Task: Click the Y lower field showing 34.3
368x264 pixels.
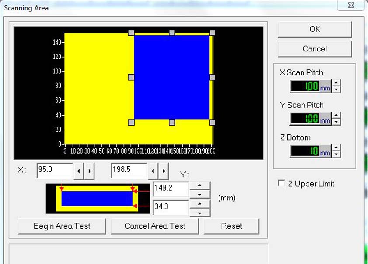Action: coord(171,207)
